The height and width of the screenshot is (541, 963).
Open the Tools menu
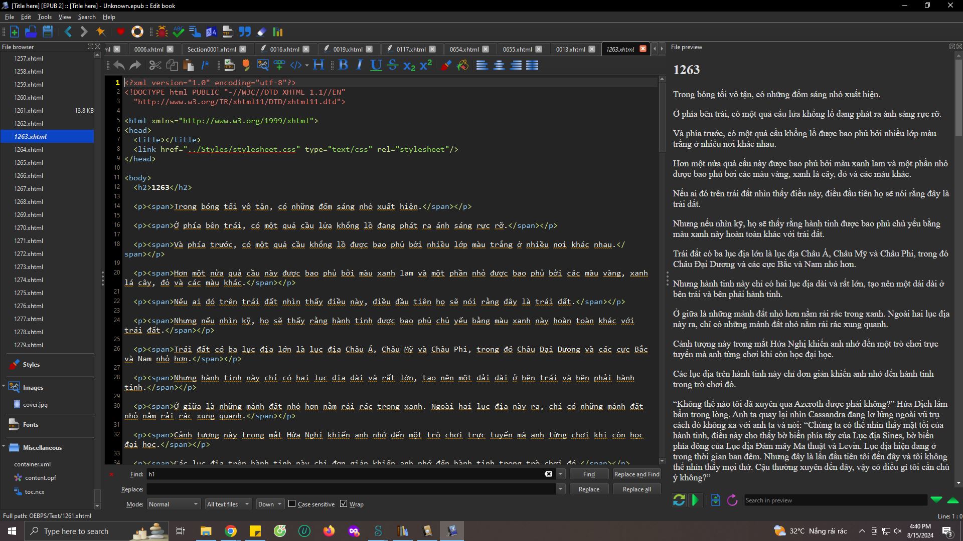point(45,17)
